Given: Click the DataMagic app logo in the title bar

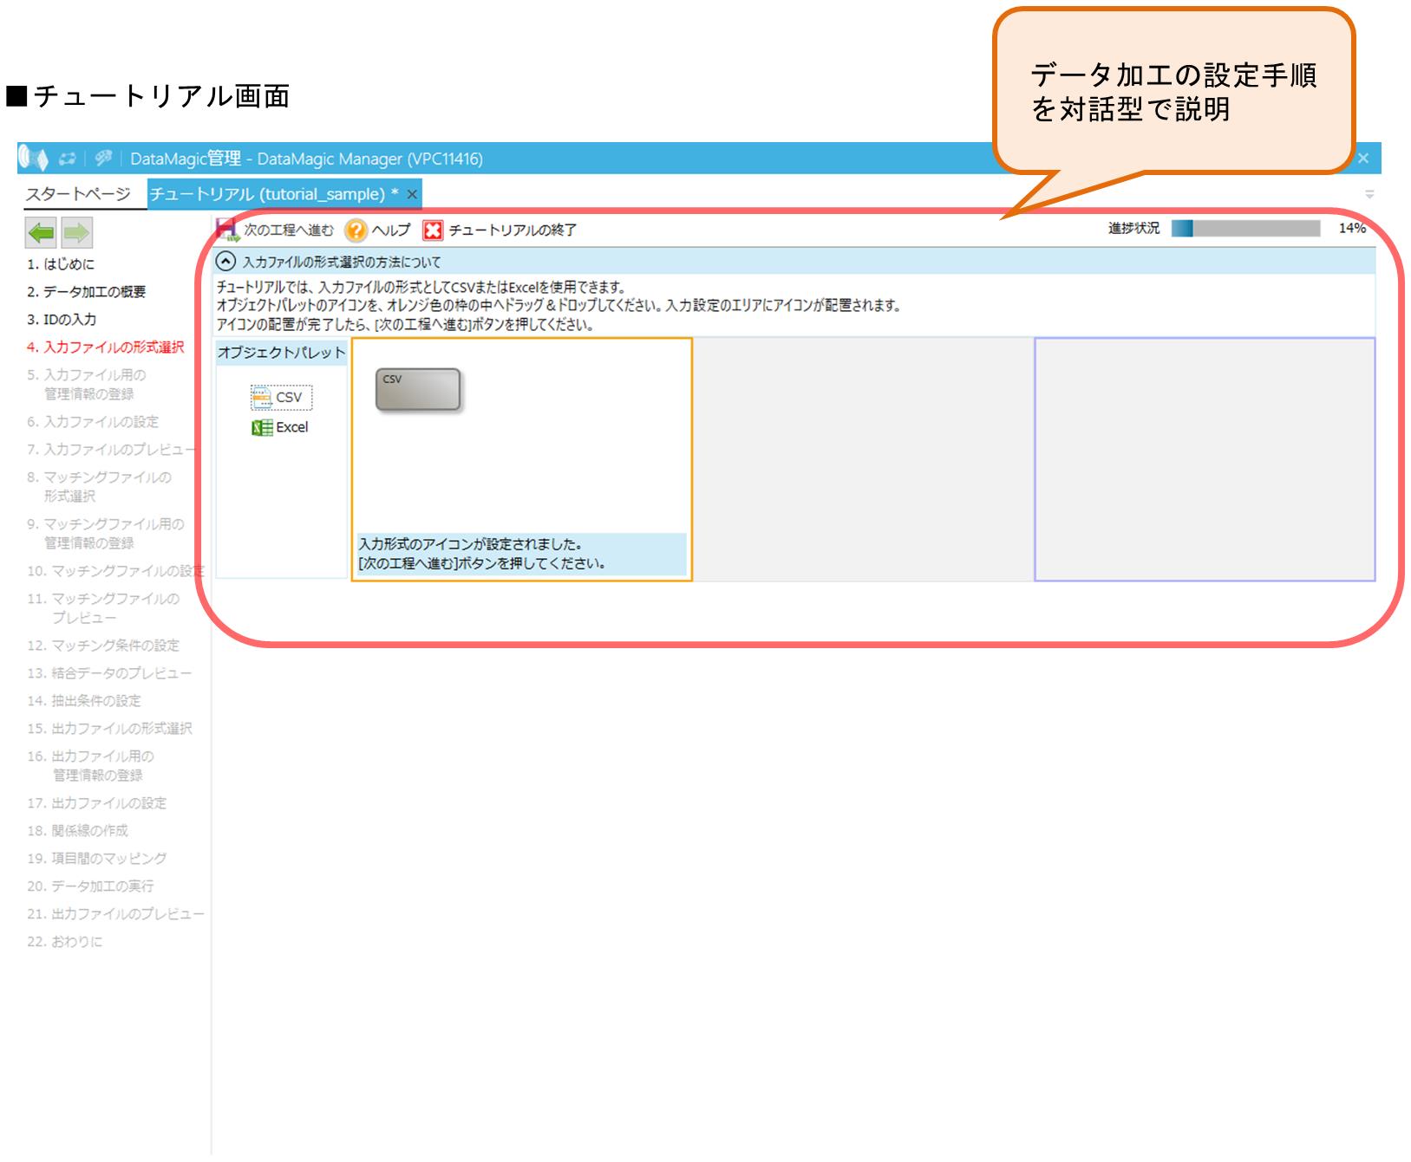Looking at the screenshot, I should coord(33,159).
